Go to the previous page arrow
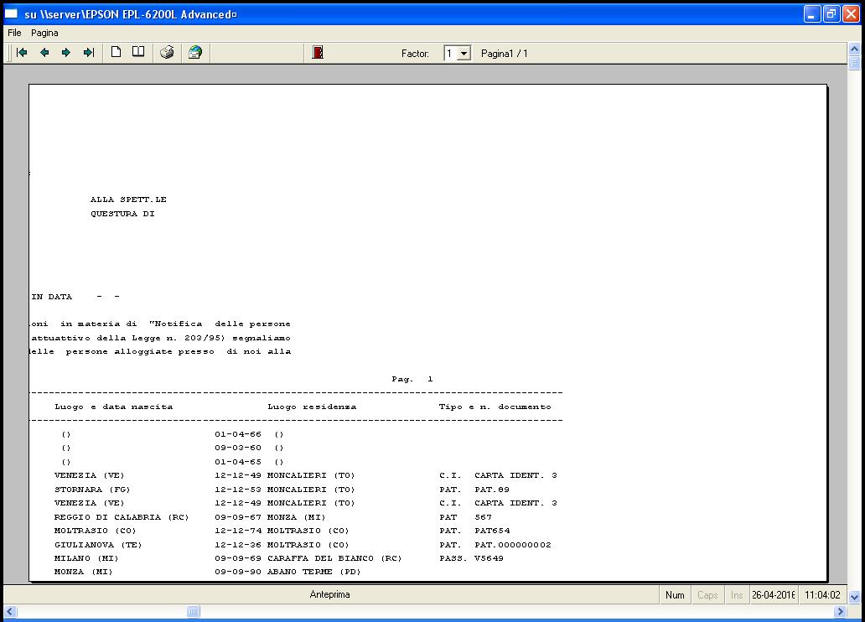This screenshot has height=622, width=865. point(44,53)
